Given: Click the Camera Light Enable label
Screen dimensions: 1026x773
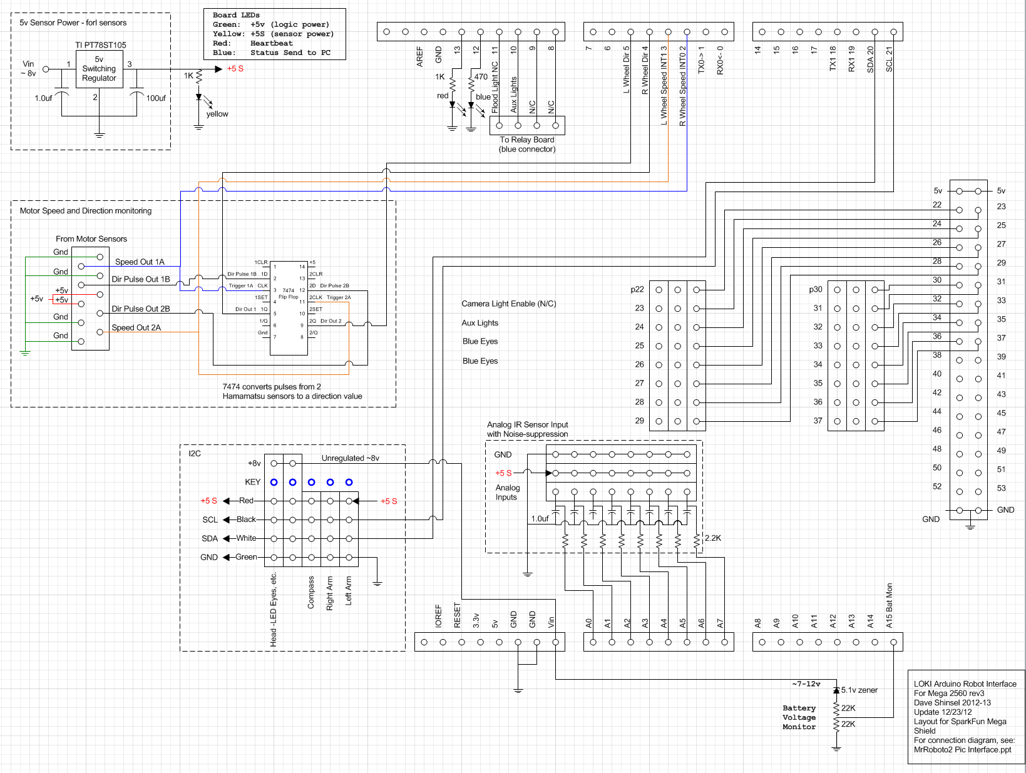Looking at the screenshot, I should tap(508, 304).
